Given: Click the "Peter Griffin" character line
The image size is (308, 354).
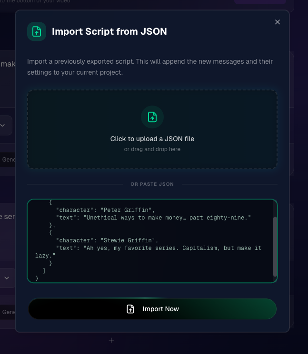Looking at the screenshot, I should (x=105, y=210).
